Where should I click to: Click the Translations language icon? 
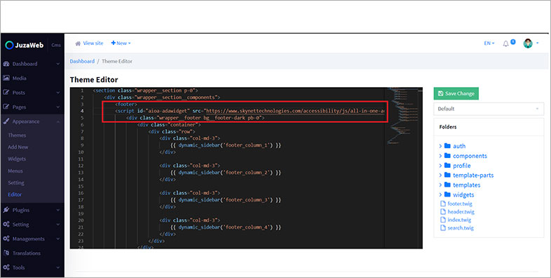pos(6,253)
